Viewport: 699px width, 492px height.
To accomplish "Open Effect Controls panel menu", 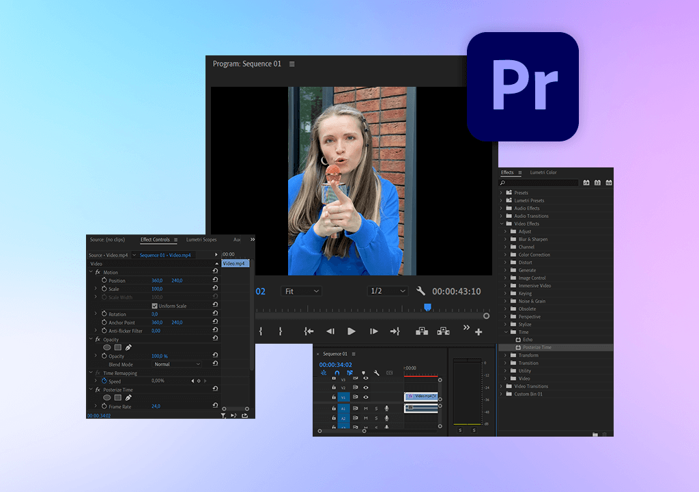I will click(175, 240).
